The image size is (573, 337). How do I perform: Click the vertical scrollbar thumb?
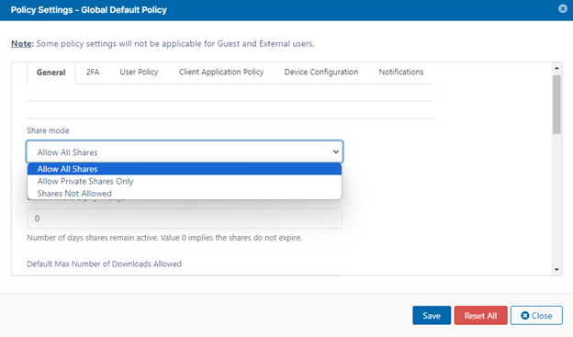tap(556, 105)
